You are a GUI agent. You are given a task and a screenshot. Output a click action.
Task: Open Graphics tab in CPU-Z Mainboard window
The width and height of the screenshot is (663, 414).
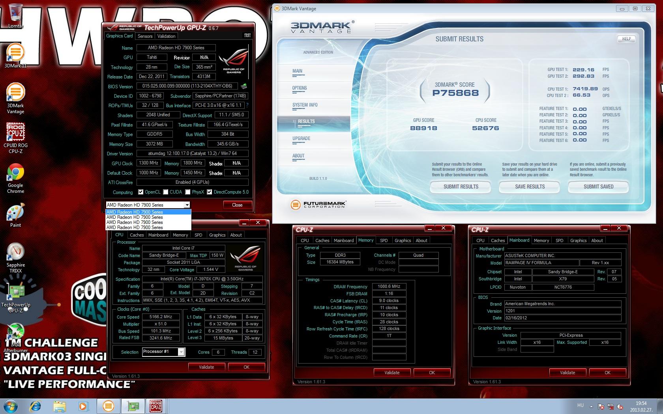[x=578, y=241]
